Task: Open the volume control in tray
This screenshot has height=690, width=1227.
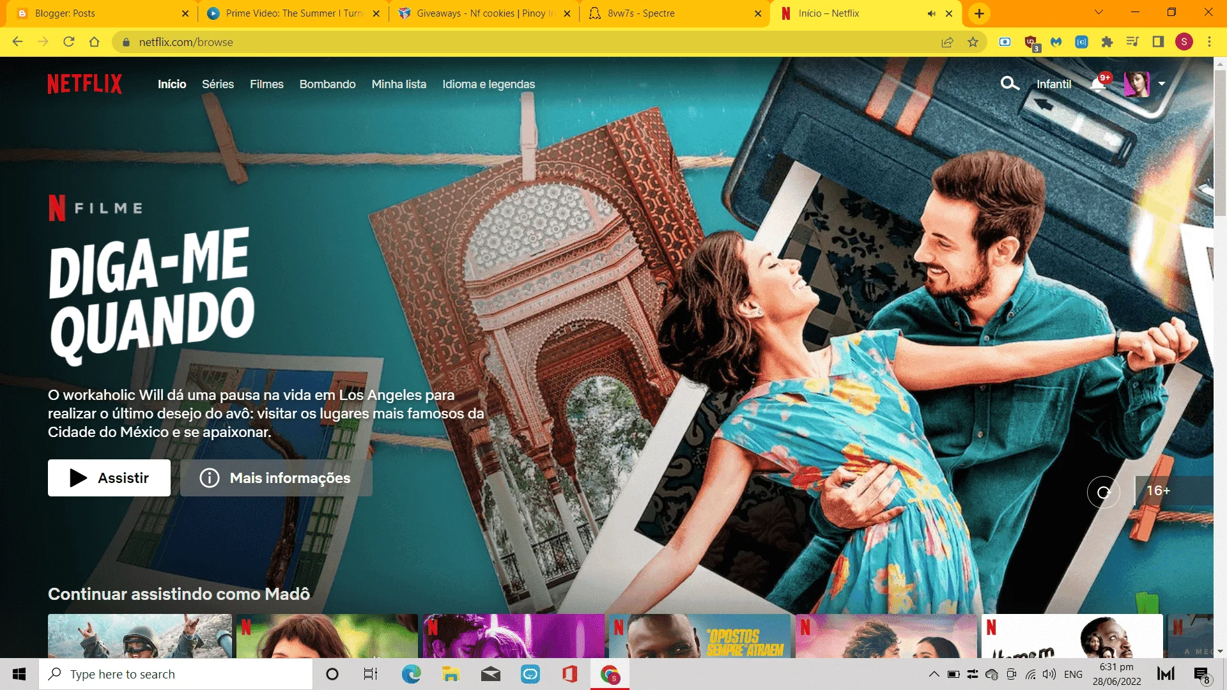Action: pos(1049,674)
